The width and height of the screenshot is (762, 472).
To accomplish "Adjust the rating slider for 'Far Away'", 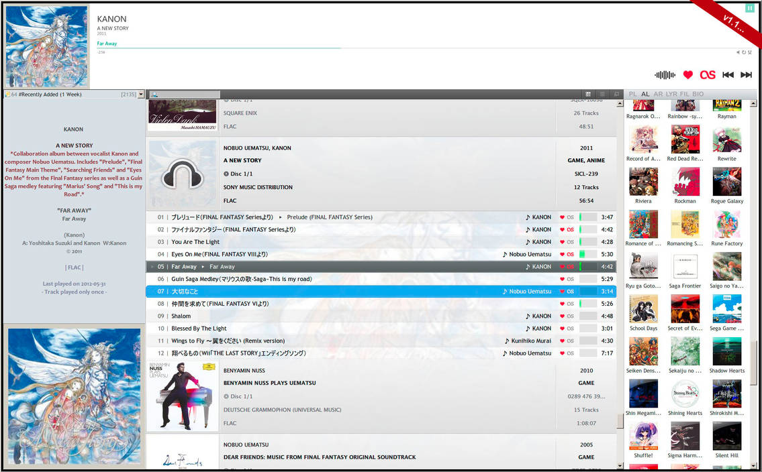I will coord(587,266).
